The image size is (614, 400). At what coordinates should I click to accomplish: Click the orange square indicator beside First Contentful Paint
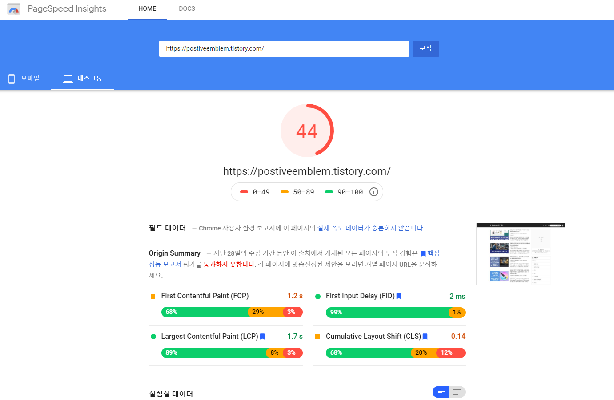[x=152, y=296]
